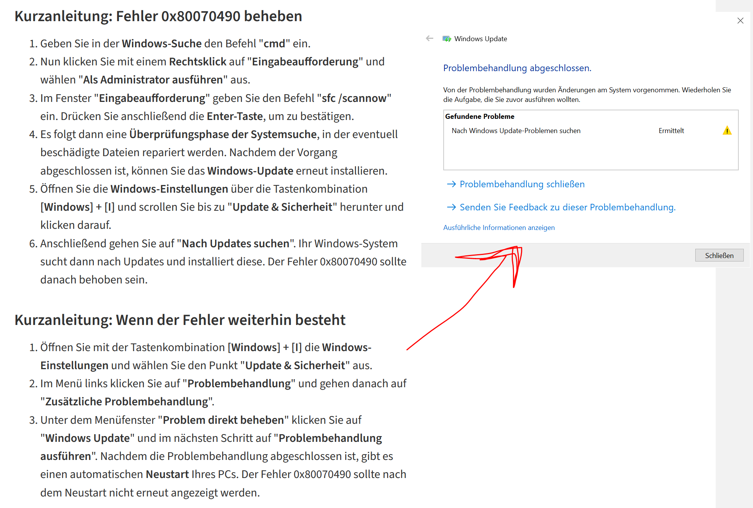Image resolution: width=753 pixels, height=508 pixels.
Task: Open 'Senden Sie Feedback zu dieser Problembehandlung' link
Action: pos(567,207)
